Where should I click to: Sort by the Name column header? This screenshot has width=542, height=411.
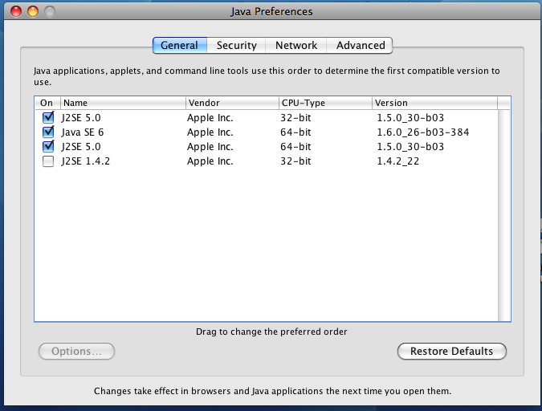point(122,103)
